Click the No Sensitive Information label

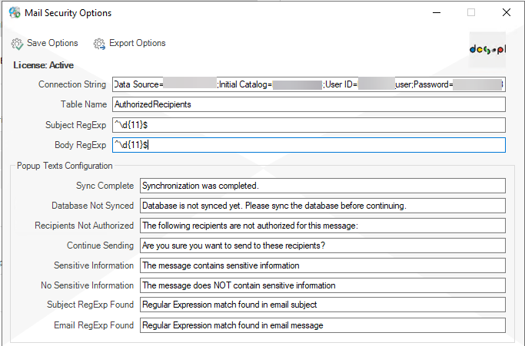(87, 285)
